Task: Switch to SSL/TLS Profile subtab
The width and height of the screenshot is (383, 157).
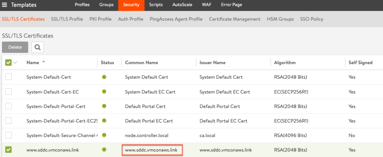Action: click(67, 19)
